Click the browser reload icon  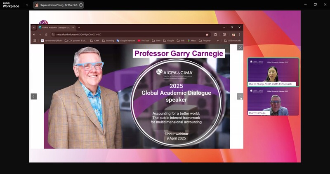46,35
